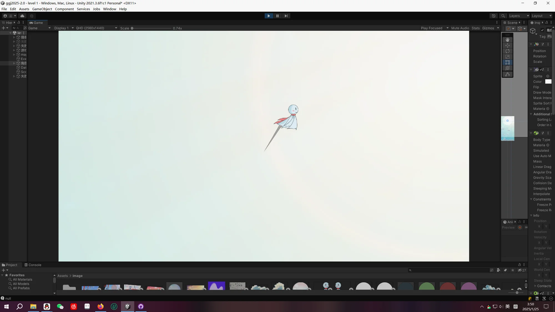555x312 pixels.
Task: Toggle the GameObject active checkbox in the Inspector
Action: point(542,30)
